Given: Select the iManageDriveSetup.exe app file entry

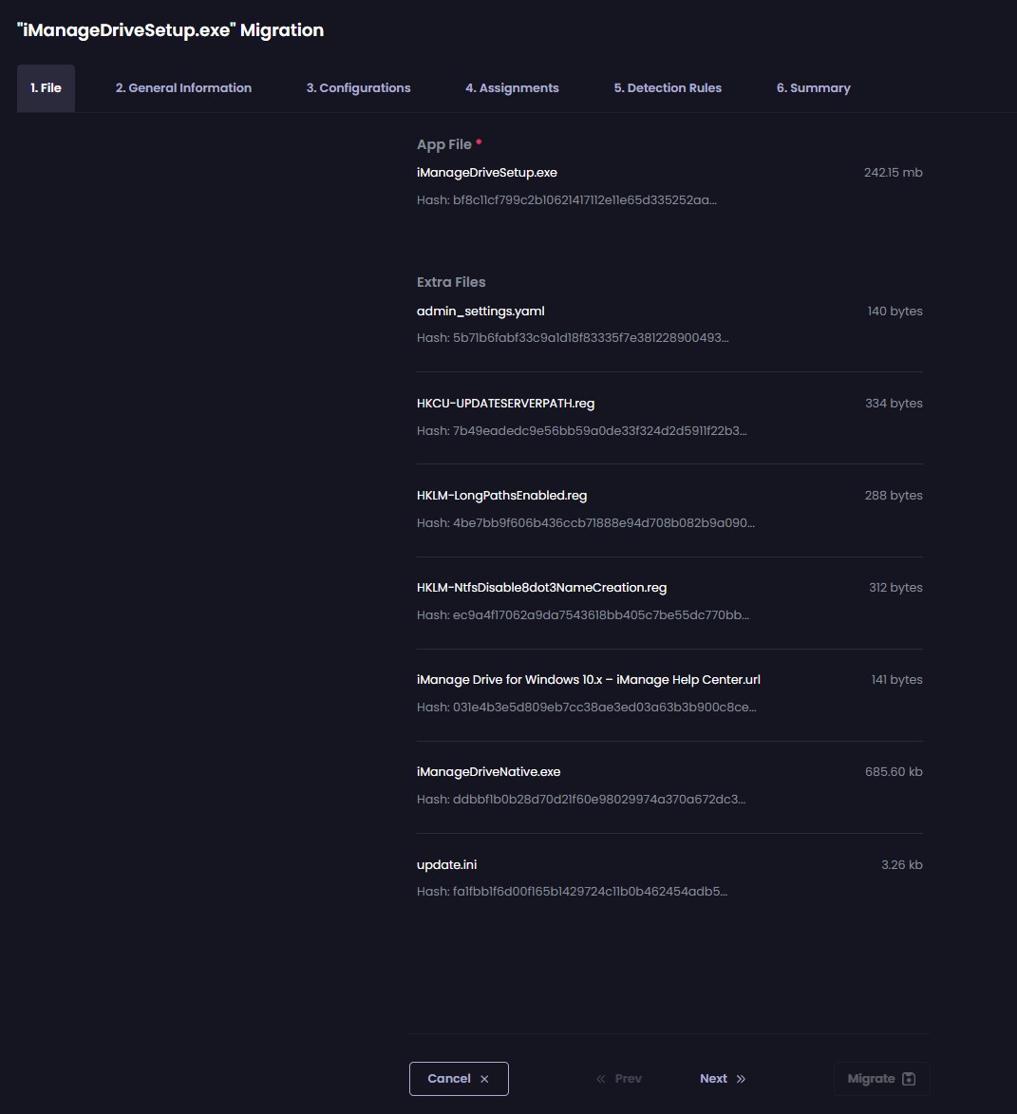Looking at the screenshot, I should (x=487, y=172).
